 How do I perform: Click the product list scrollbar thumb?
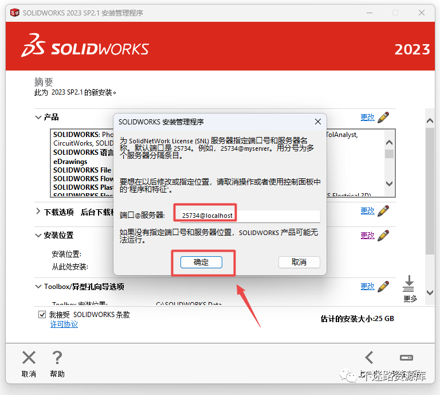point(389,154)
